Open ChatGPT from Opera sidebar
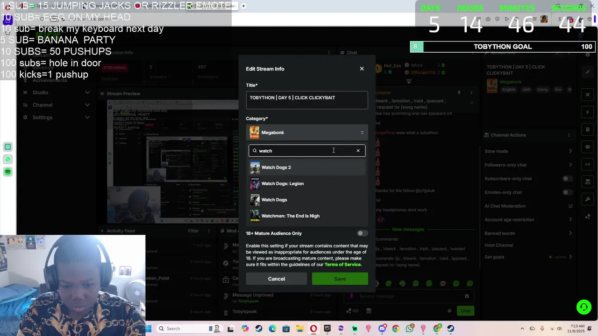This screenshot has width=598, height=336. pyautogui.click(x=8, y=147)
